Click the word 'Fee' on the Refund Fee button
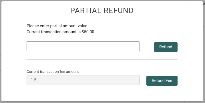Screen dimensions: 205x103 click(169, 81)
